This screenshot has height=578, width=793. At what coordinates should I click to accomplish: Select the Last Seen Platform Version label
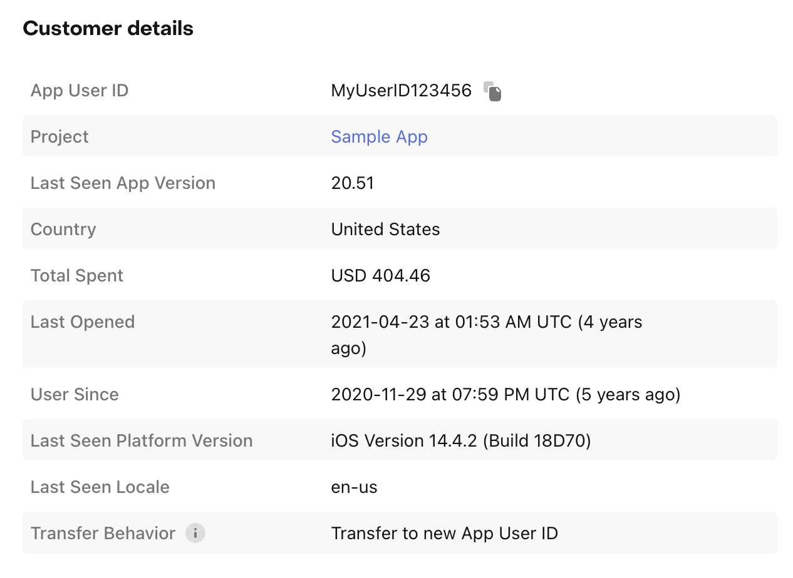click(142, 441)
